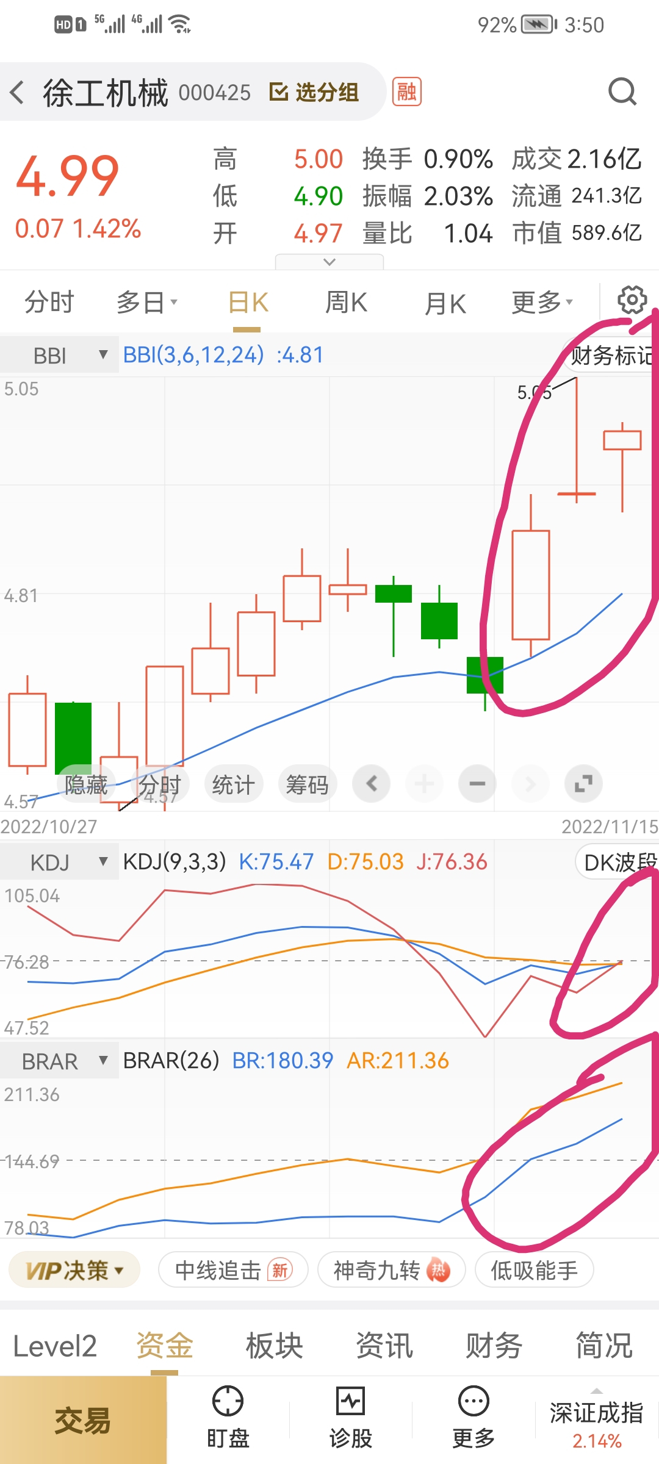Open chart settings gear icon
Image resolution: width=659 pixels, height=1464 pixels.
tap(632, 300)
